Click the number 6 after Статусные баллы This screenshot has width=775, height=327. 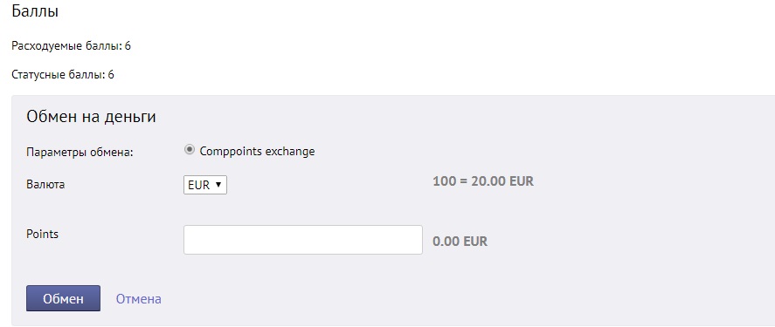[111, 75]
